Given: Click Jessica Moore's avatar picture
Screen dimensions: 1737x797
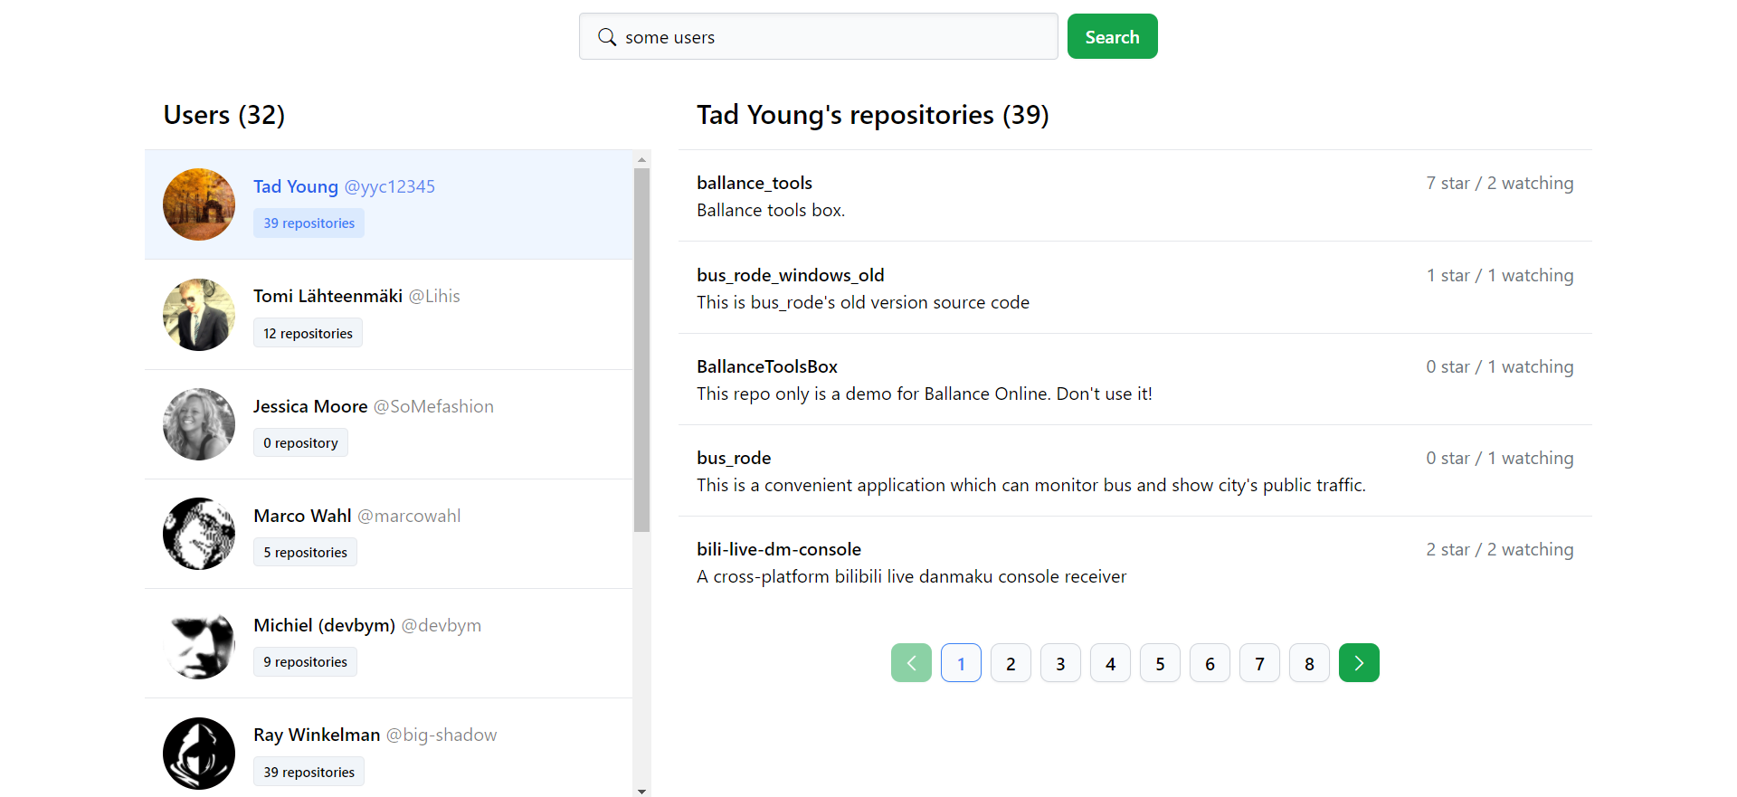Looking at the screenshot, I should pyautogui.click(x=198, y=424).
